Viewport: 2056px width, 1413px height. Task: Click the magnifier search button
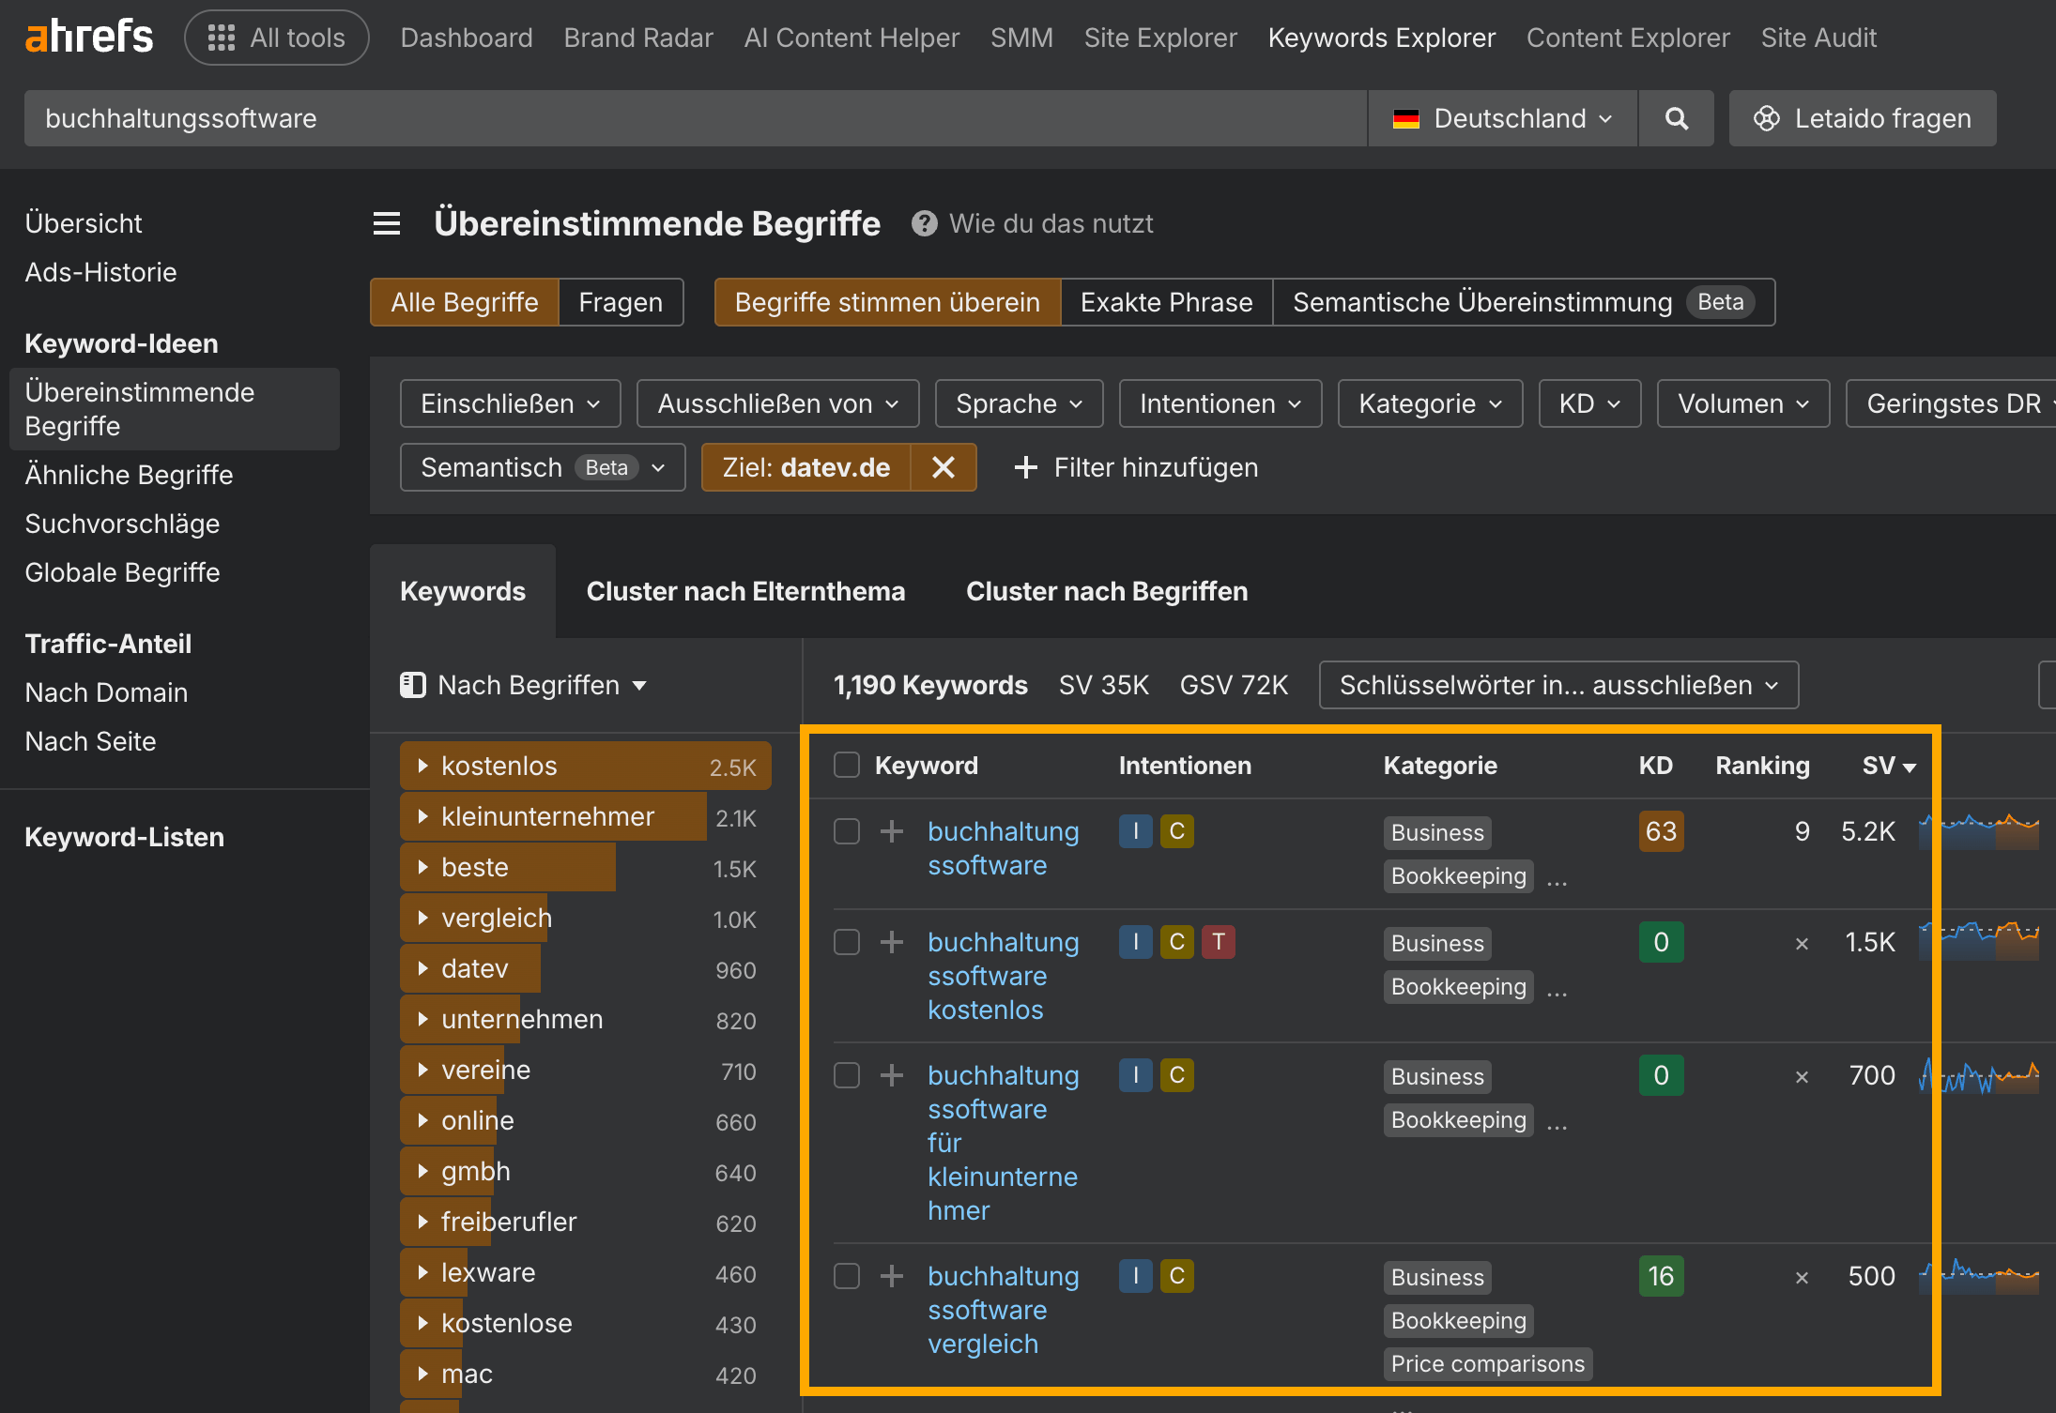pyautogui.click(x=1676, y=118)
